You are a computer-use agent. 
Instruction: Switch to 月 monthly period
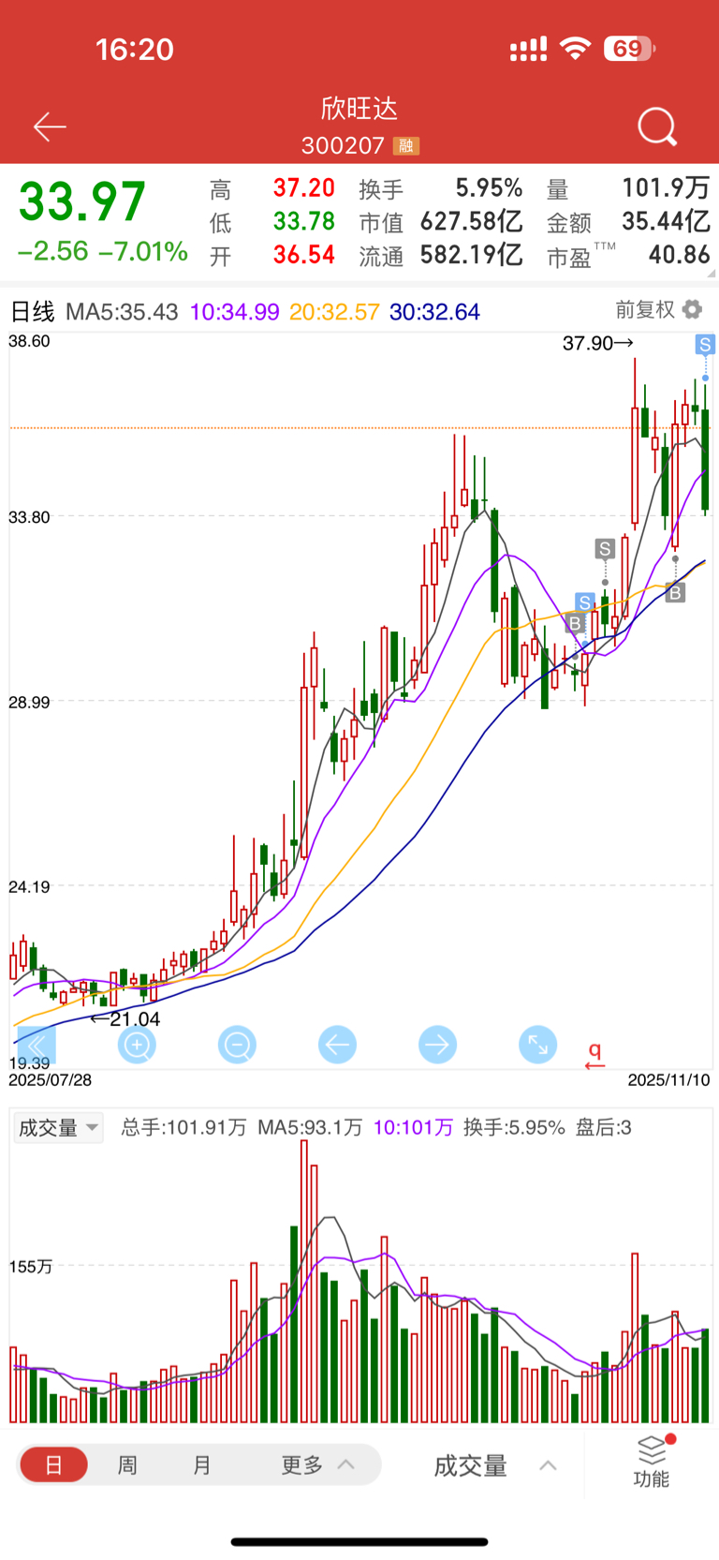tap(202, 1464)
